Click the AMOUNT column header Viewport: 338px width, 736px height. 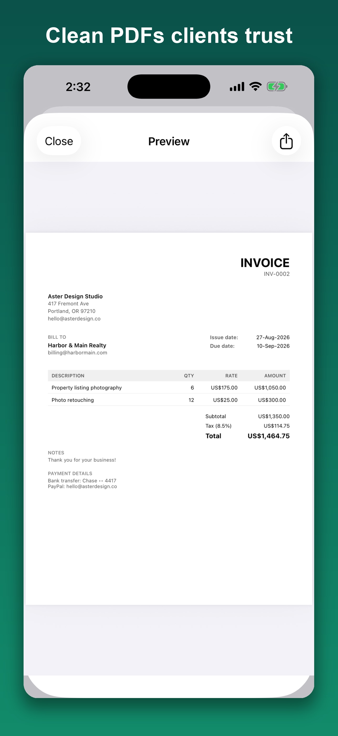coord(275,376)
